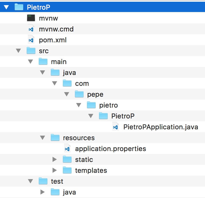Click the templates folder icon
The width and height of the screenshot is (205, 198).
[x=67, y=171]
